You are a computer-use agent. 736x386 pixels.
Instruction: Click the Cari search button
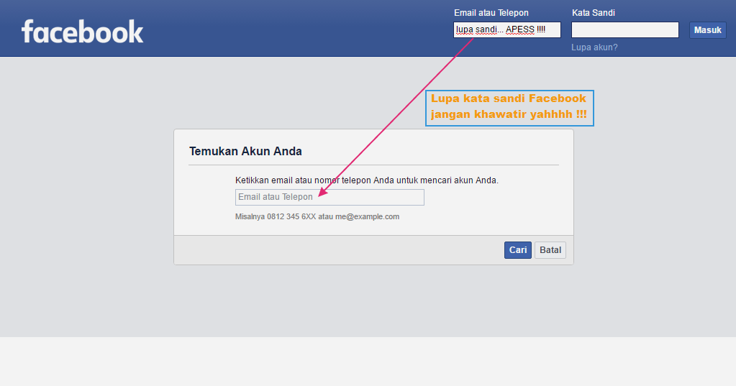(x=518, y=250)
